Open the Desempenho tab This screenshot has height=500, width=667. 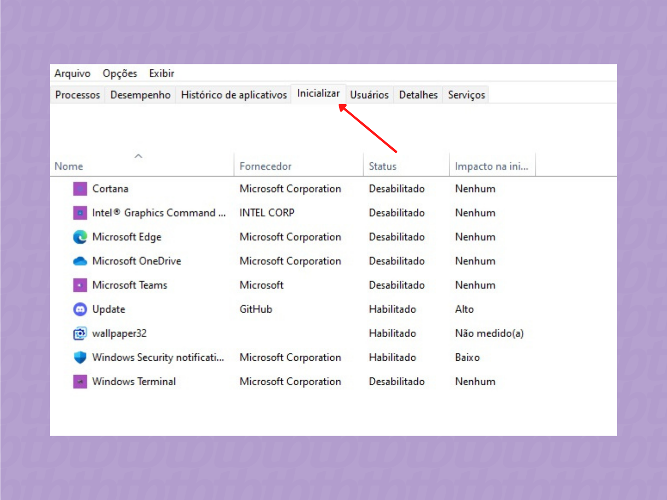tap(140, 94)
